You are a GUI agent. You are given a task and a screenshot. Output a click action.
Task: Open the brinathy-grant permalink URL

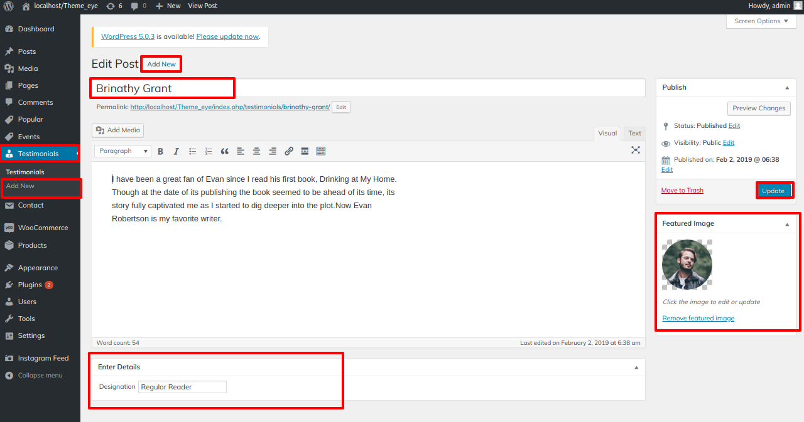click(x=230, y=107)
